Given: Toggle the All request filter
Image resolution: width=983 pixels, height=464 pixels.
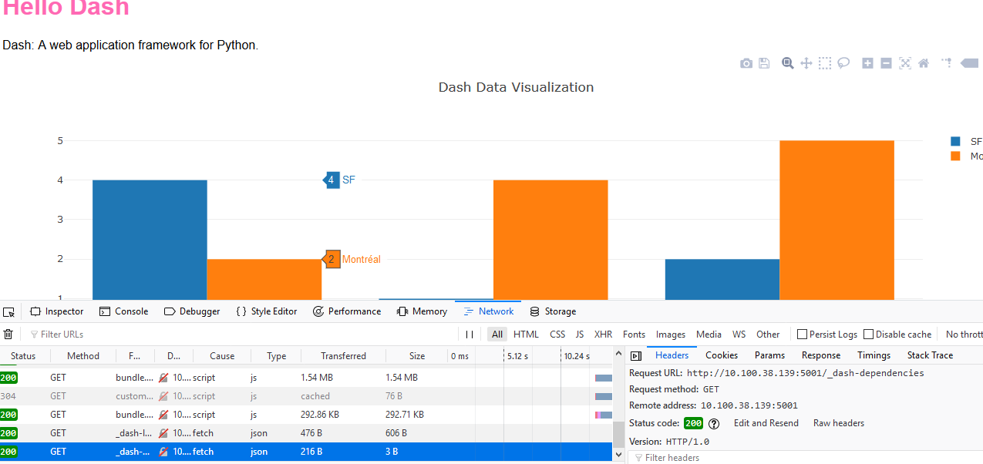Looking at the screenshot, I should pyautogui.click(x=497, y=335).
